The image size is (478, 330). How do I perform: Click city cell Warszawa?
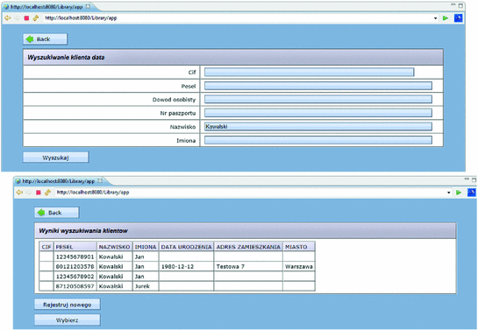pos(299,266)
